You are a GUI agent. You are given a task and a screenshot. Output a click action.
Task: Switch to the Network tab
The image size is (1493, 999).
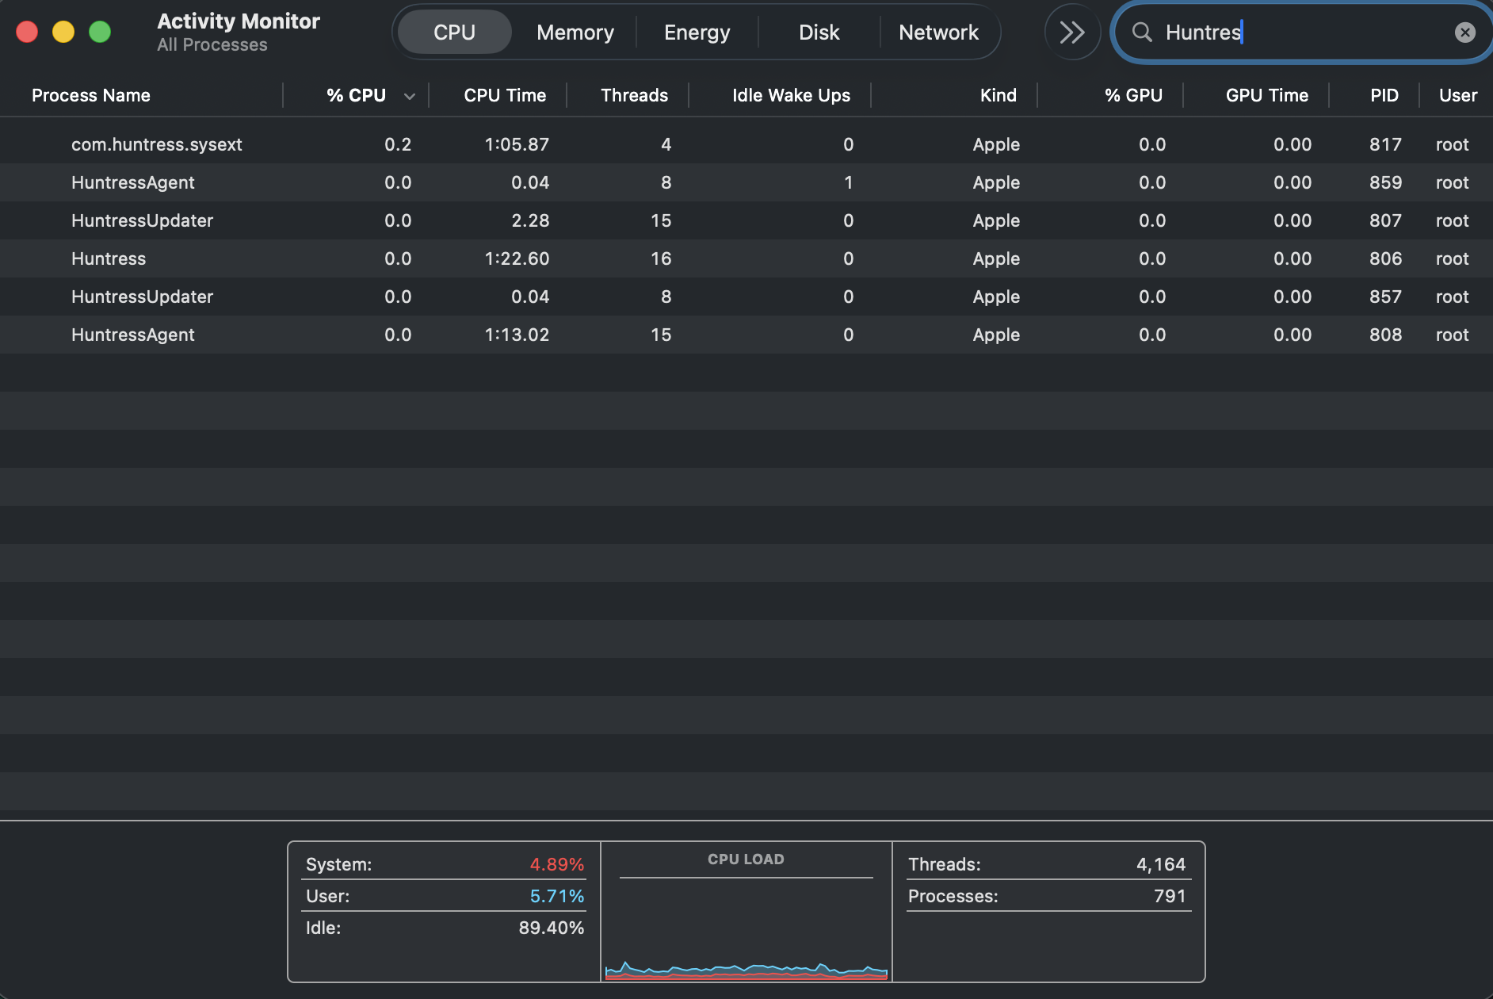pos(939,33)
